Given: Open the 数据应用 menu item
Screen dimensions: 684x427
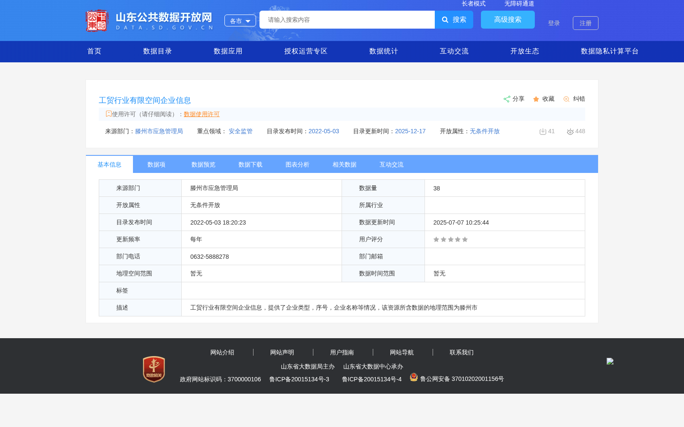Looking at the screenshot, I should pyautogui.click(x=228, y=51).
